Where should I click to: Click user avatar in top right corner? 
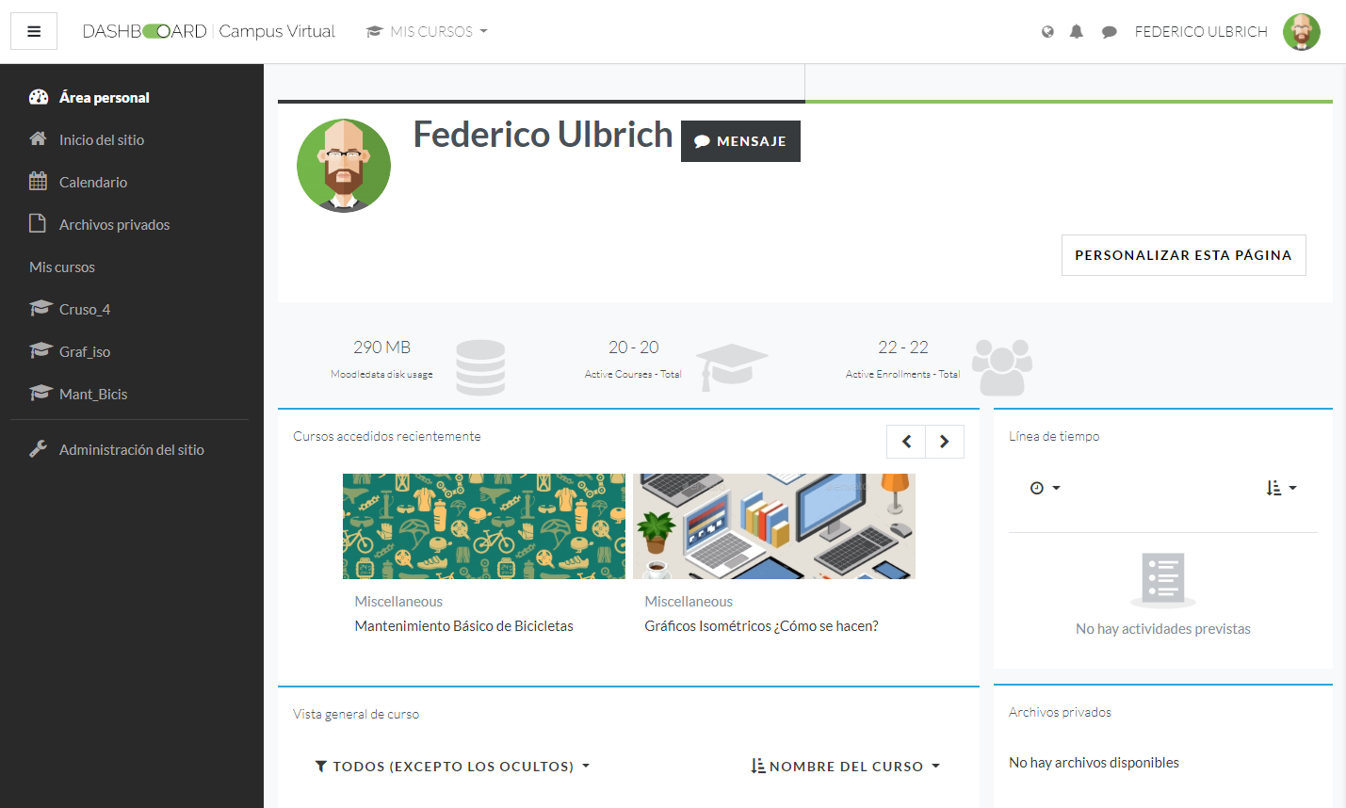pyautogui.click(x=1301, y=32)
